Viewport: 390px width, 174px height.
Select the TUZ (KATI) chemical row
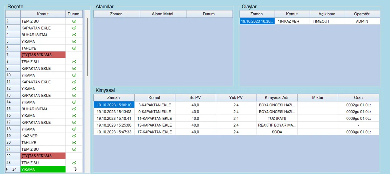[277, 118]
